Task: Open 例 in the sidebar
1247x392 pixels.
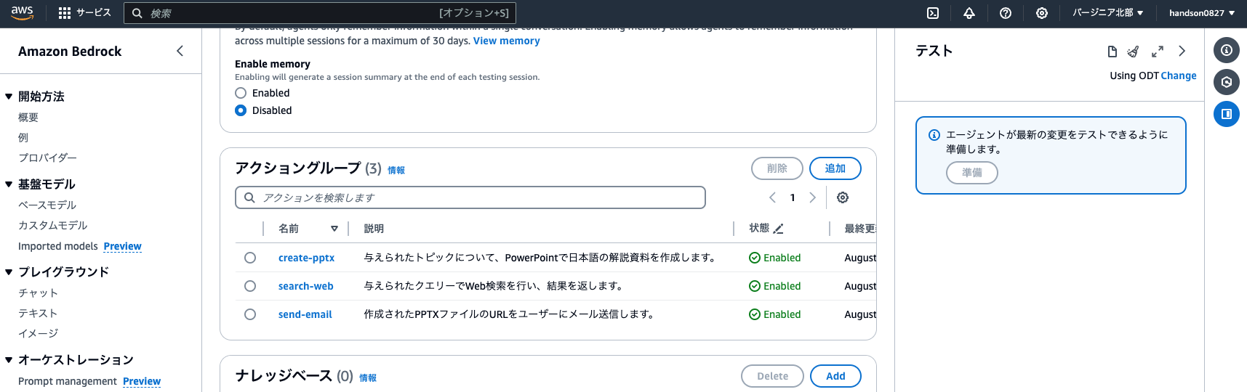Action: click(x=23, y=138)
